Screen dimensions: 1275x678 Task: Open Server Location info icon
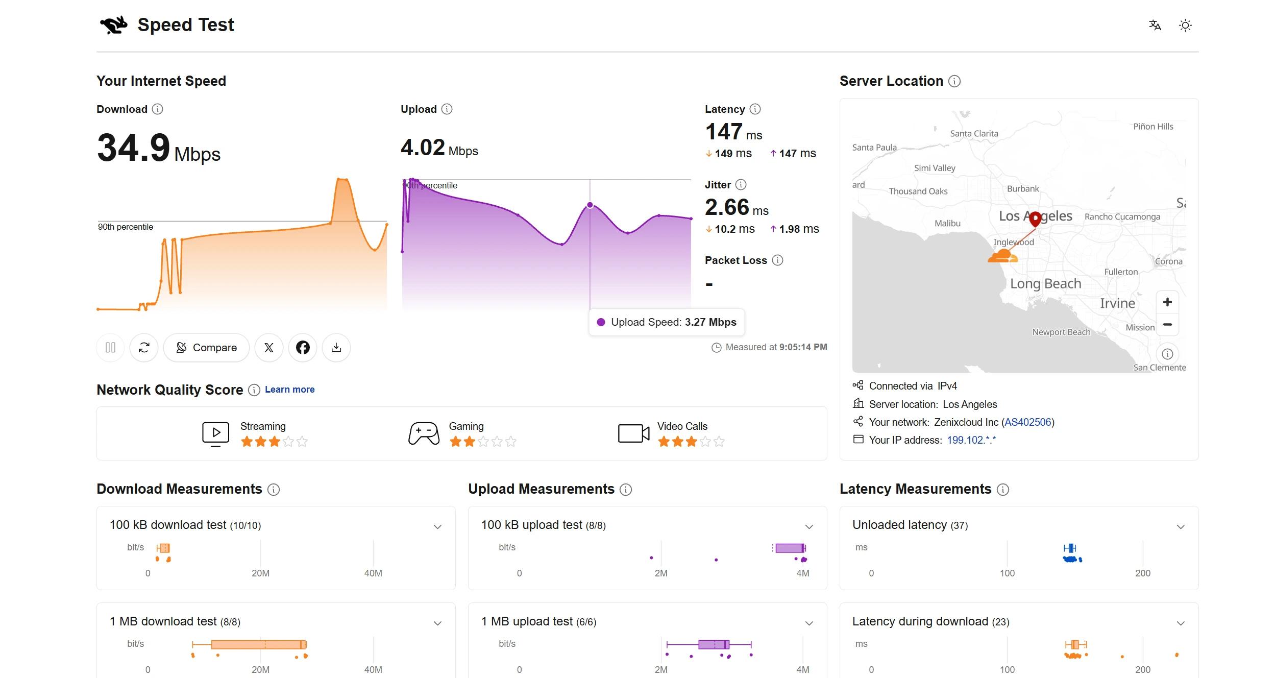(x=954, y=81)
